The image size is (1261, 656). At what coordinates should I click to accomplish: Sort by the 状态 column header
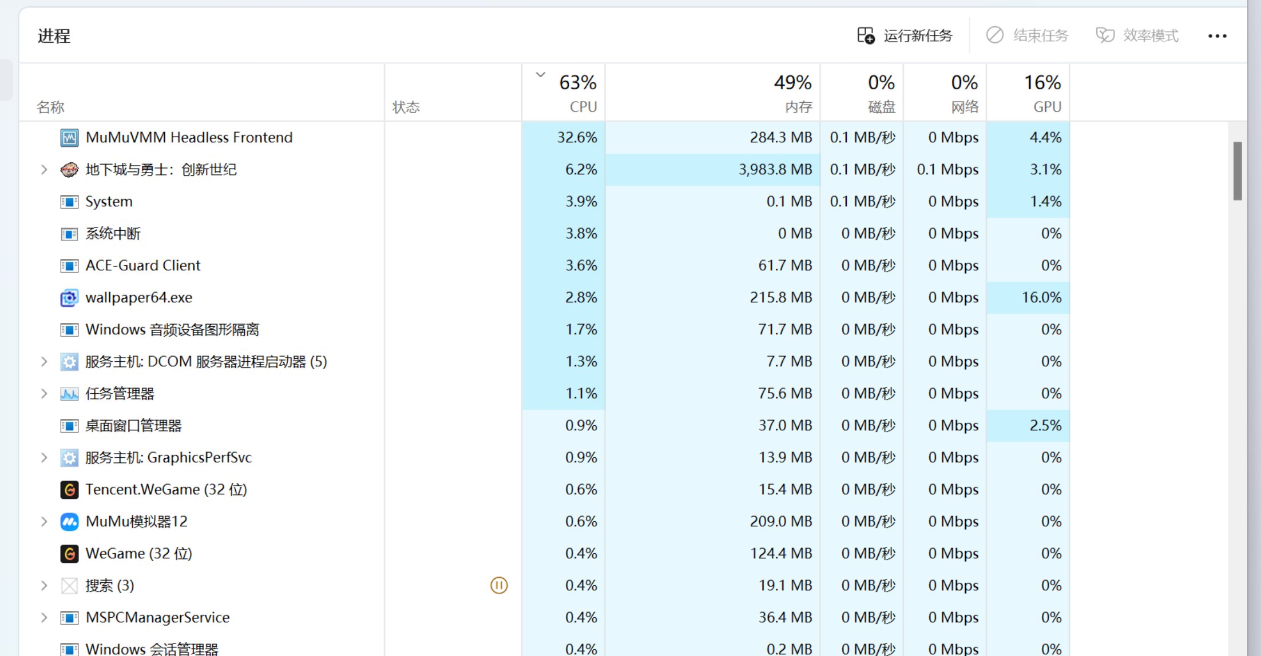[x=453, y=93]
